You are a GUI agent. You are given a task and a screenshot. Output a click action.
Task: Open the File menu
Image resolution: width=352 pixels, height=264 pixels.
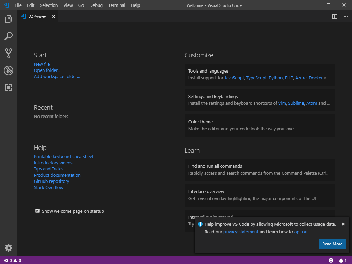tap(18, 5)
